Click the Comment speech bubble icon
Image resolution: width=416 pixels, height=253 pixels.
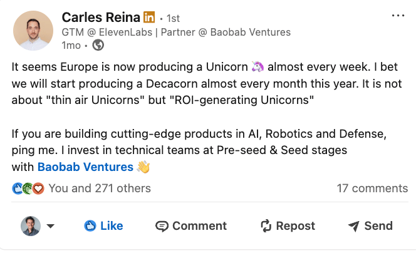pyautogui.click(x=162, y=226)
